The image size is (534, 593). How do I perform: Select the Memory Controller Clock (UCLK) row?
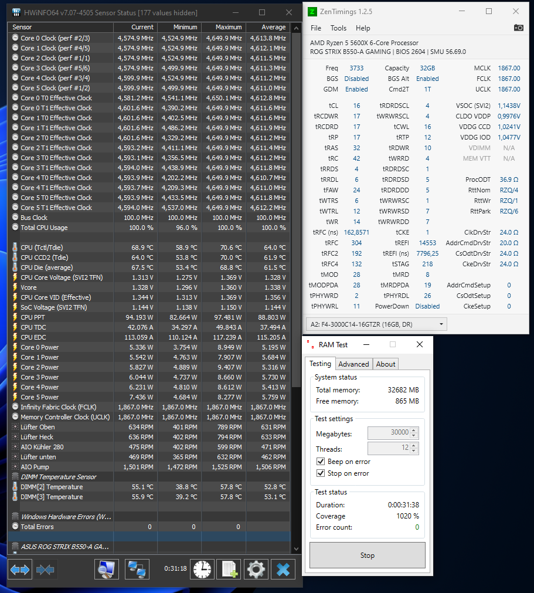(149, 417)
